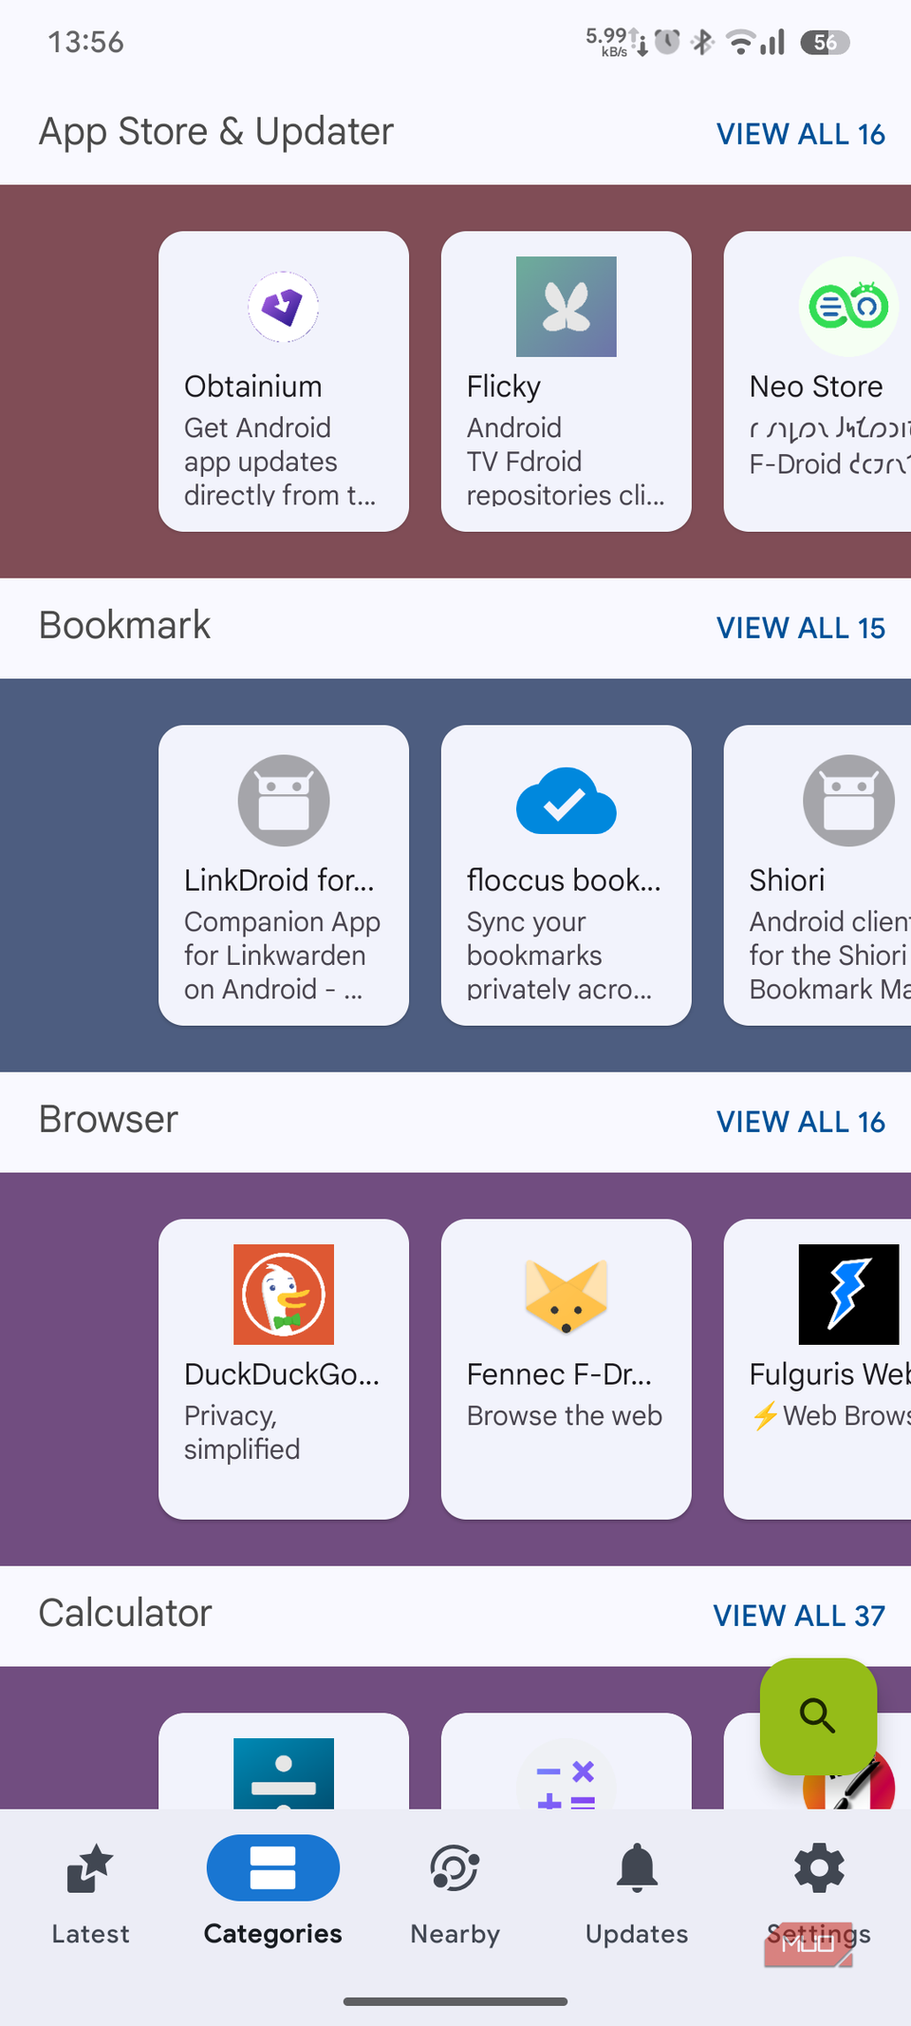Tap the Neo Store icon
The width and height of the screenshot is (911, 2026).
tap(847, 307)
